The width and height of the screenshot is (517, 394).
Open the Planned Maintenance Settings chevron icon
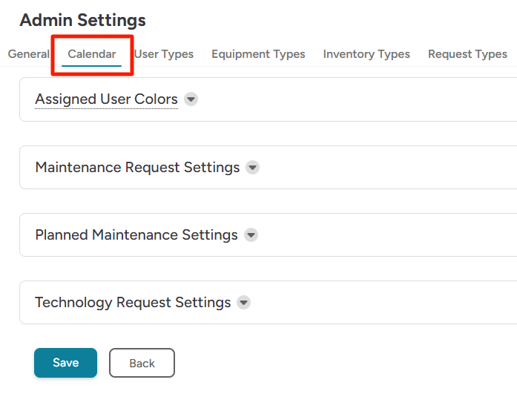[251, 235]
